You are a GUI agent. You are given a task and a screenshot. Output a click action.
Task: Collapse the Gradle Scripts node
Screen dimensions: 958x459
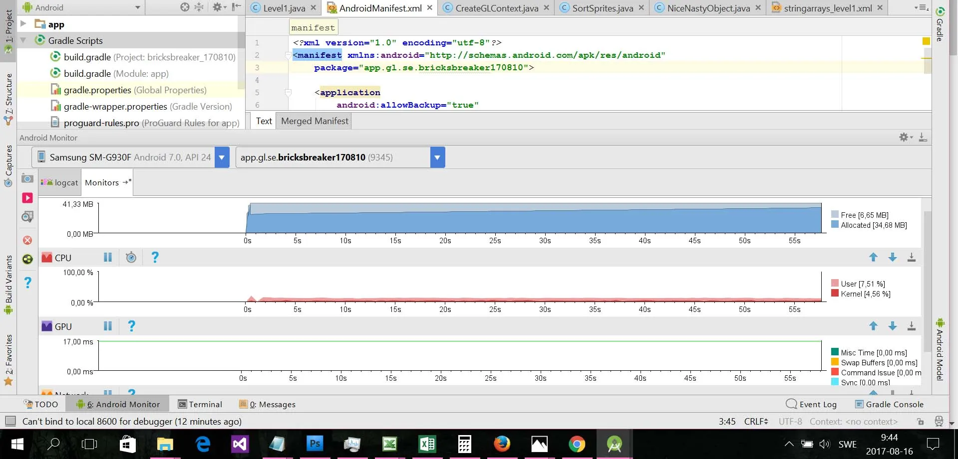click(23, 40)
